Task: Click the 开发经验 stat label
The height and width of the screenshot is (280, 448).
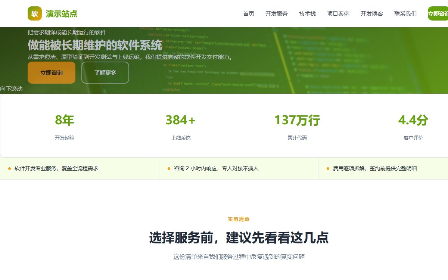Action: [x=65, y=138]
